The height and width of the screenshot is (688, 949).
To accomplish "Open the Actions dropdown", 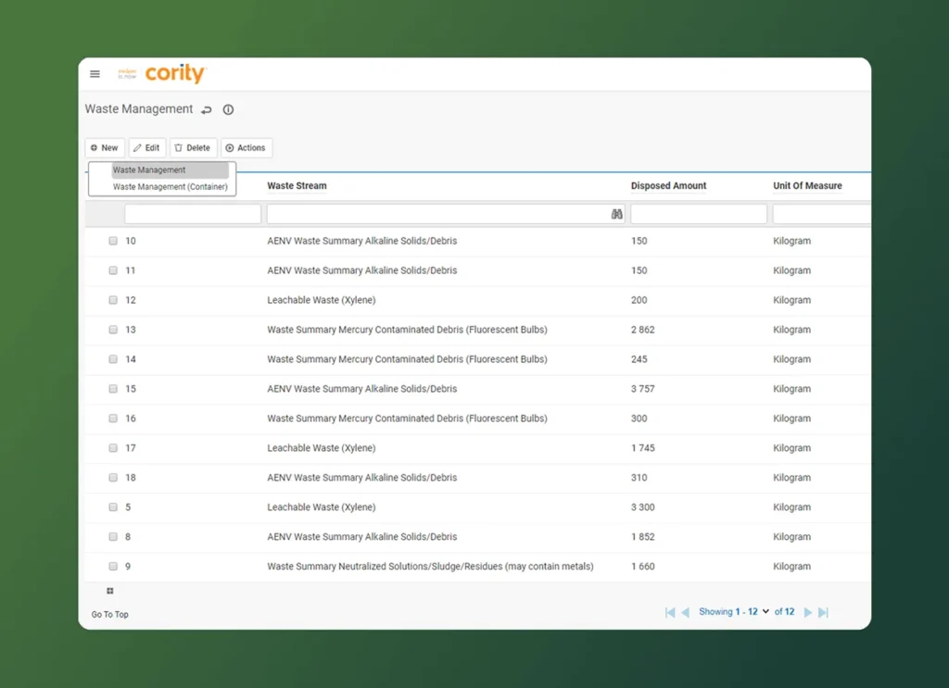I will (246, 147).
